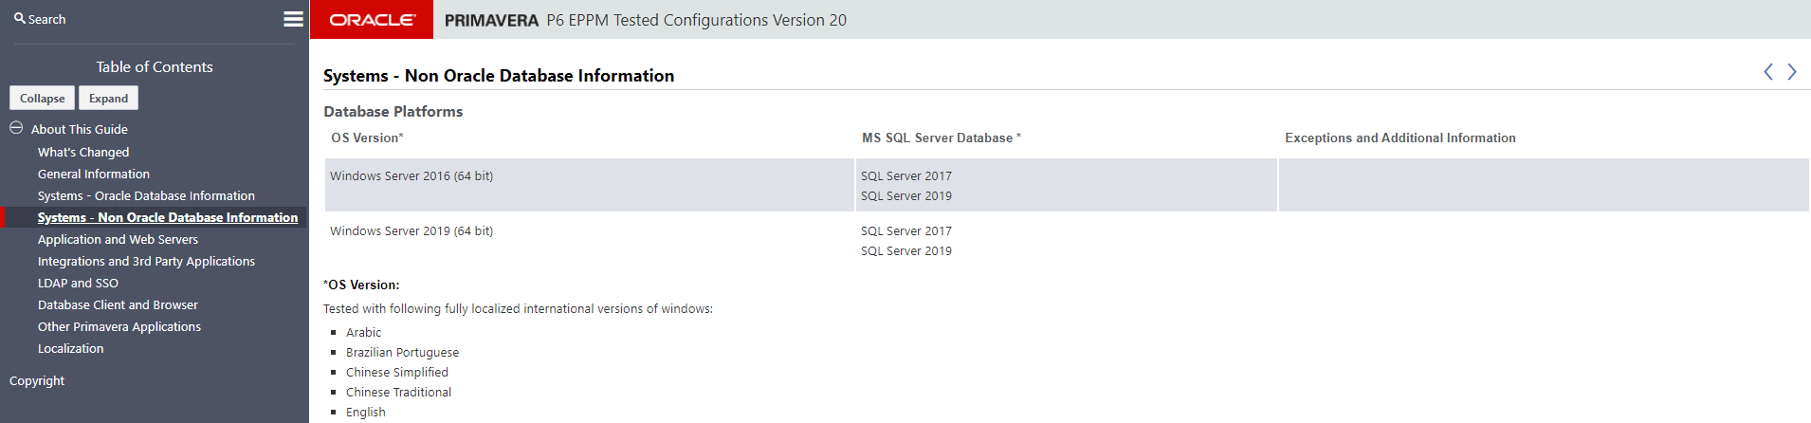1811x423 pixels.
Task: Click the sentence about localized international versions
Action: [518, 308]
